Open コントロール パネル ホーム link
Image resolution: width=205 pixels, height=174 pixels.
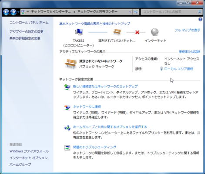pos(29,23)
